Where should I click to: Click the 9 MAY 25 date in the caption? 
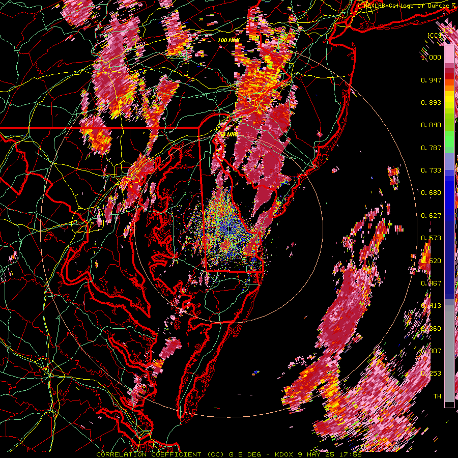317,454
